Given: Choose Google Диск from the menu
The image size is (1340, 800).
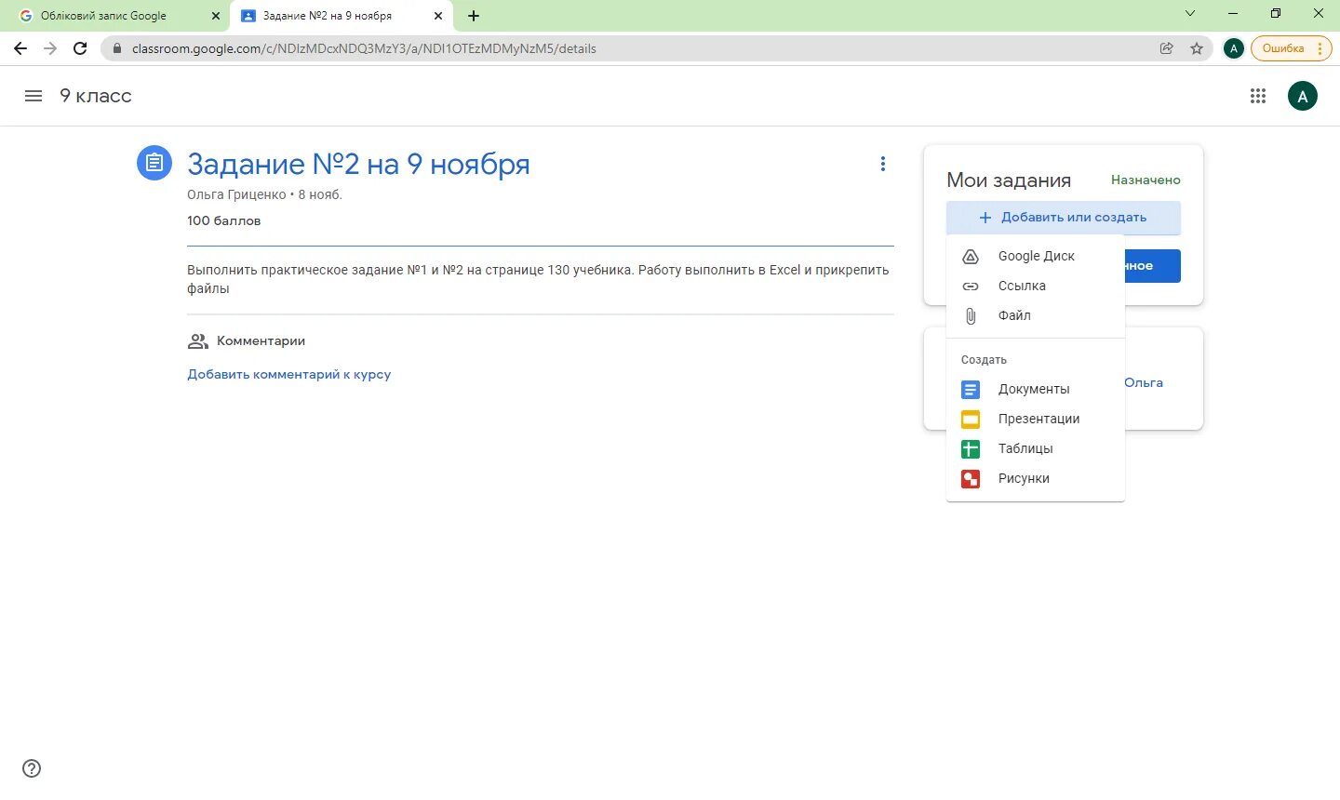Looking at the screenshot, I should click(x=1036, y=256).
